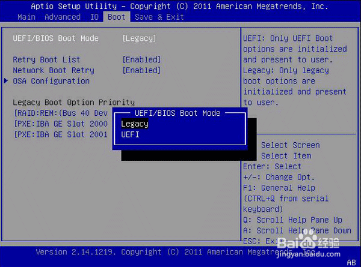
Task: Click the Select Screen help line
Action: [x=291, y=145]
